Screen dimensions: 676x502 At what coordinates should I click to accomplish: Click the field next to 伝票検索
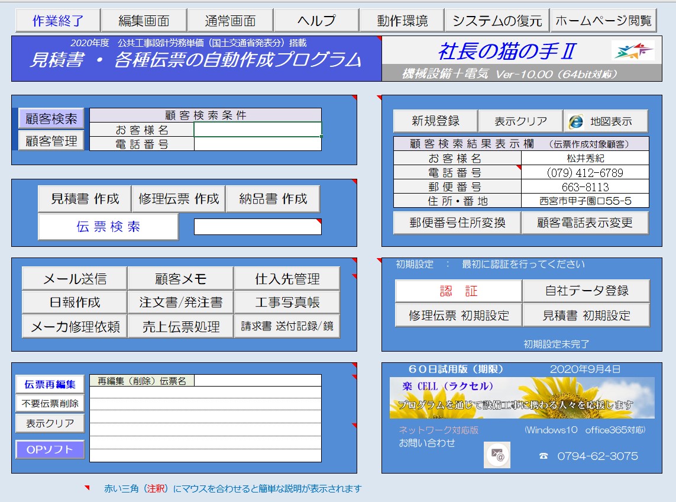tap(258, 227)
